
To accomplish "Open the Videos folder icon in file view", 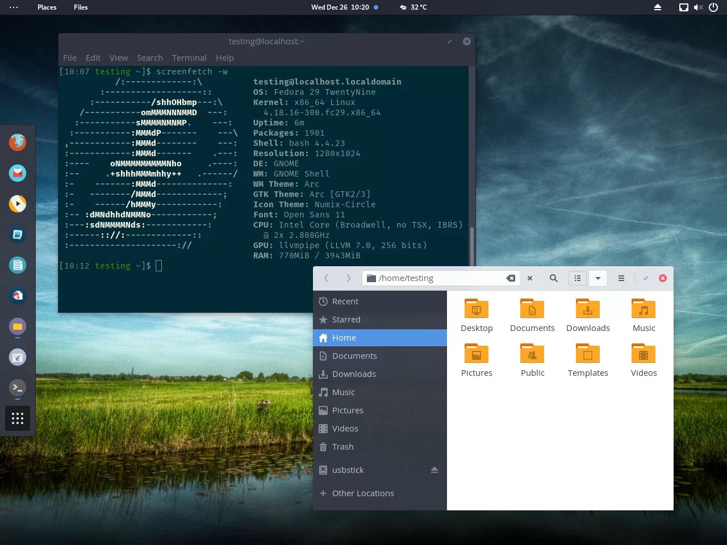I will (x=644, y=360).
